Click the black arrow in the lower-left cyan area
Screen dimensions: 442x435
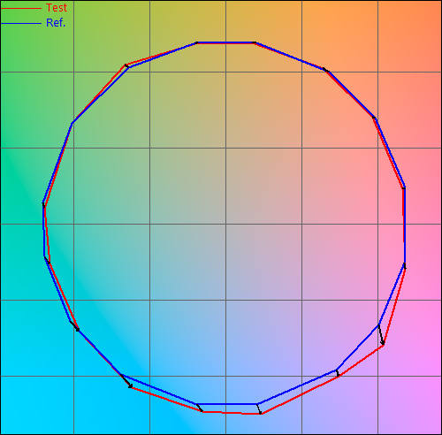[126, 381]
